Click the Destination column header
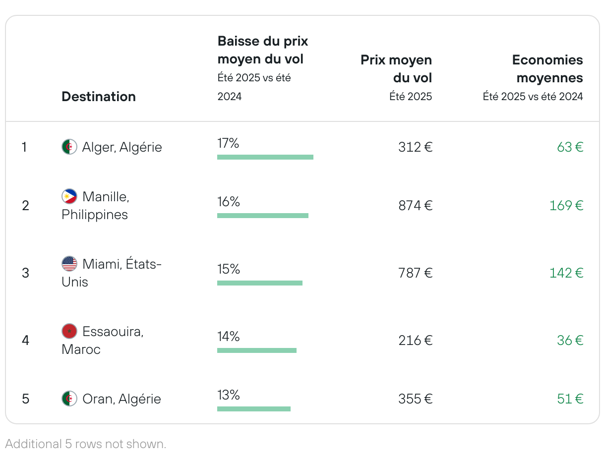Image resolution: width=605 pixels, height=457 pixels. (99, 97)
